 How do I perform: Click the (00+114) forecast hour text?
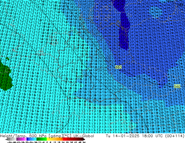point(174,136)
